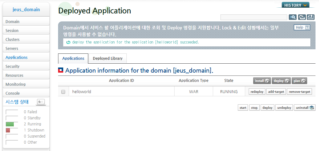The image size is (319, 151).
Task: Open the Clusters menu item
Action: (26, 39)
